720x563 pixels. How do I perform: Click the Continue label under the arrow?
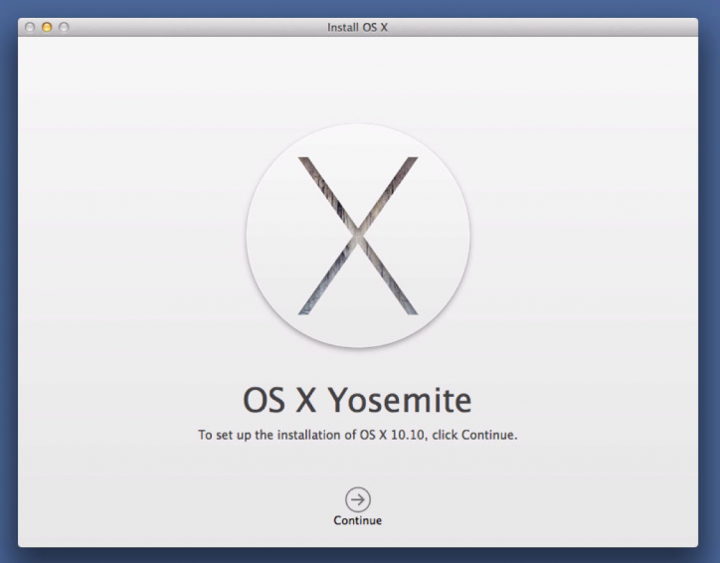point(358,520)
